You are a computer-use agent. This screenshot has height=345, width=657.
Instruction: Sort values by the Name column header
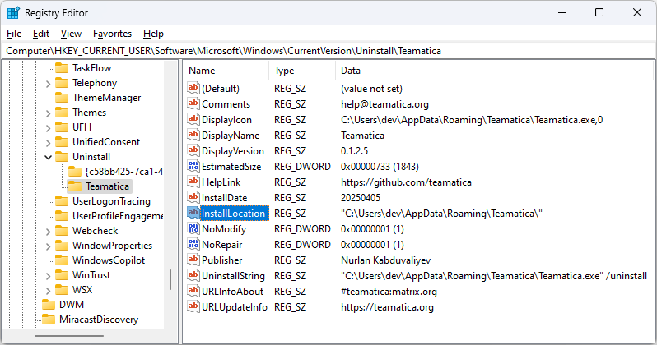point(226,71)
